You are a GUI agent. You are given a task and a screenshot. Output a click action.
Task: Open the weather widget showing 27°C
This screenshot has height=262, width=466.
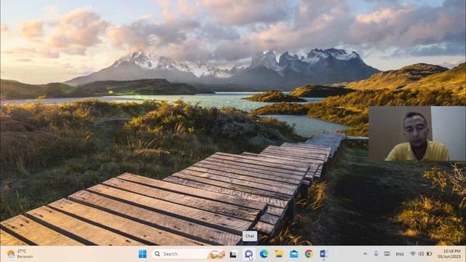coord(20,254)
